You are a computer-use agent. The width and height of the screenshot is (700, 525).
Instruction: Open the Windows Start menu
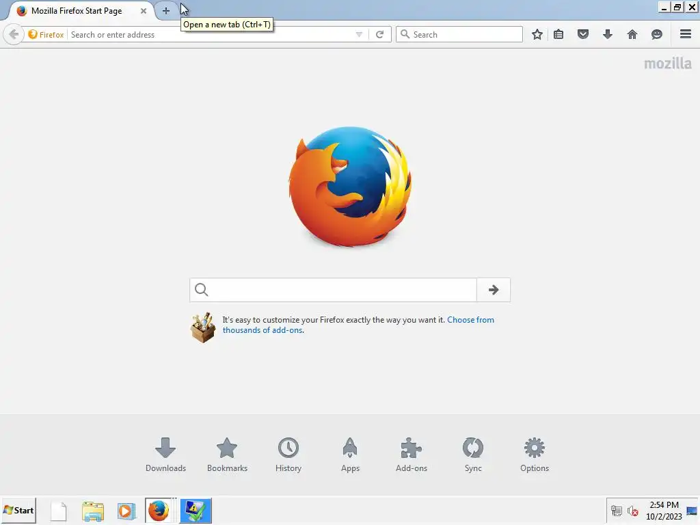[18, 510]
